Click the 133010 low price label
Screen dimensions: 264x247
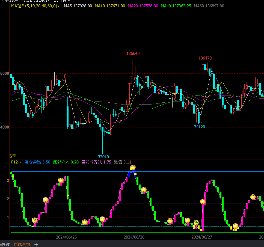102,157
